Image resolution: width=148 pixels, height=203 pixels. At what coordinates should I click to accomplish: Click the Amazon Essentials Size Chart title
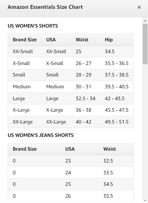(x=45, y=7)
